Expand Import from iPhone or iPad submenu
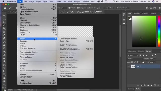The width and height of the screenshot is (161, 91). (37, 71)
